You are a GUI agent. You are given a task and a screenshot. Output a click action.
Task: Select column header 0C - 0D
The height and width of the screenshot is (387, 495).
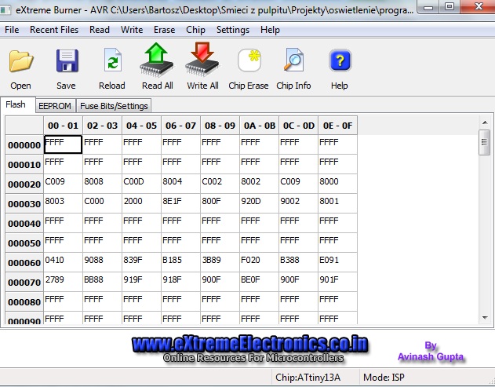298,126
